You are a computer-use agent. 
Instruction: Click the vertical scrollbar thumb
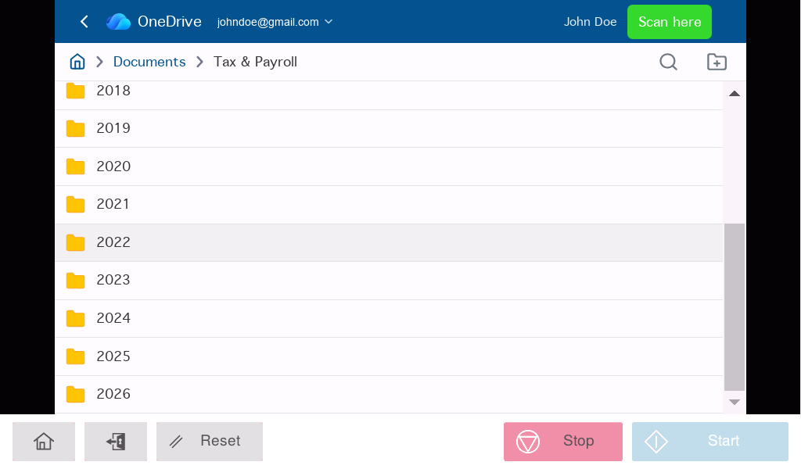[x=735, y=307]
